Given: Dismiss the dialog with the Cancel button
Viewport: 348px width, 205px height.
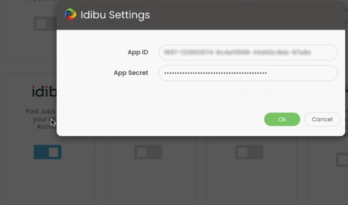Looking at the screenshot, I should tap(322, 119).
